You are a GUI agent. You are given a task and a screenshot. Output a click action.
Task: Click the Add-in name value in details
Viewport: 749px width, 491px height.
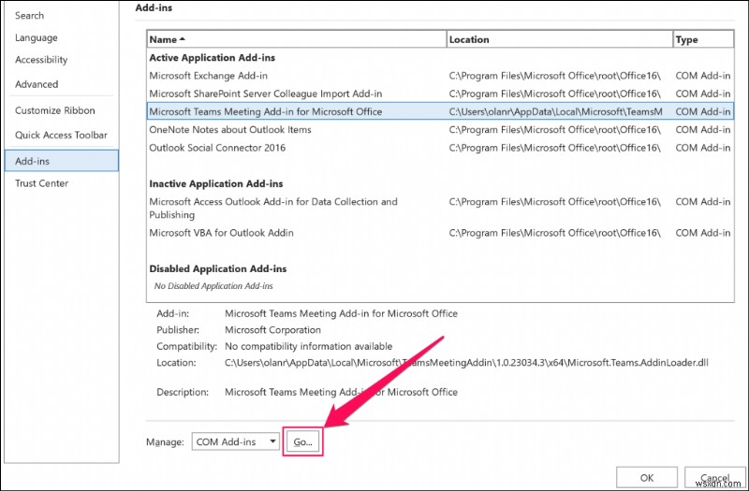[341, 313]
